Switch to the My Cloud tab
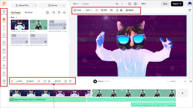Screen dimensions: 193x108 coord(28,13)
